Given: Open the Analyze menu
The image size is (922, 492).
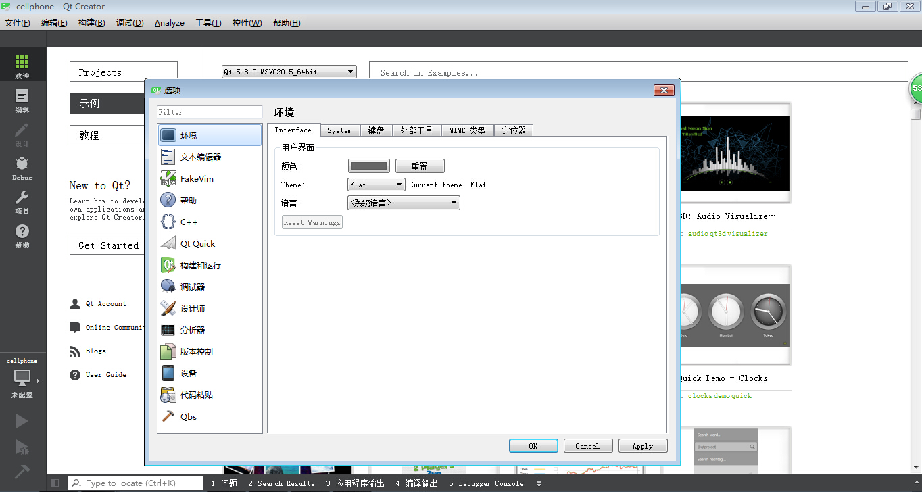Looking at the screenshot, I should 169,23.
